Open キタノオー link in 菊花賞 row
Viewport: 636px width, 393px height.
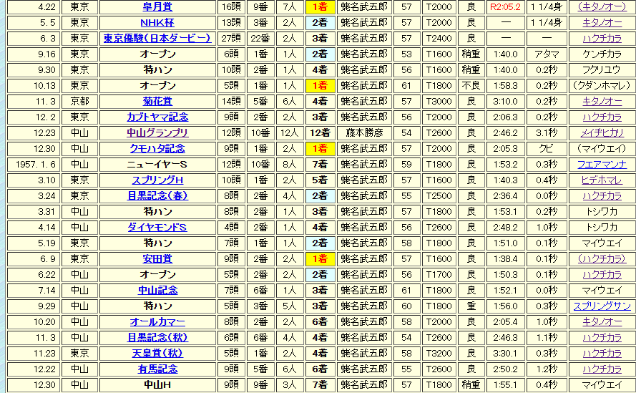coord(602,102)
